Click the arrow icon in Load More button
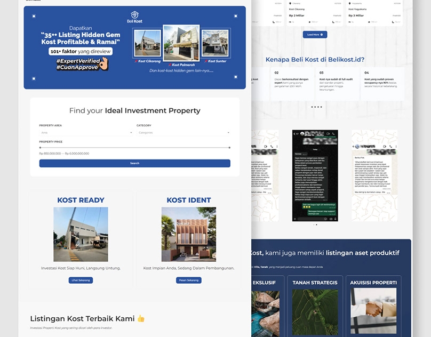 tap(322, 35)
